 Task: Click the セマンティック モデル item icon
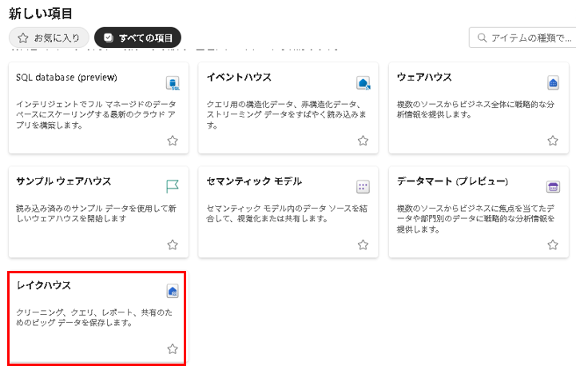tap(363, 187)
